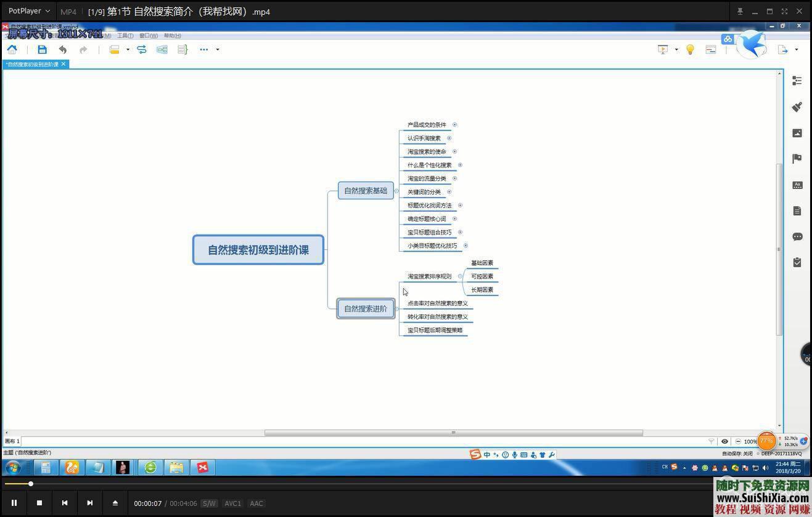Screen dimensions: 812x517
Task: Expand the 产品成交的条件 subtopic
Action: point(455,124)
